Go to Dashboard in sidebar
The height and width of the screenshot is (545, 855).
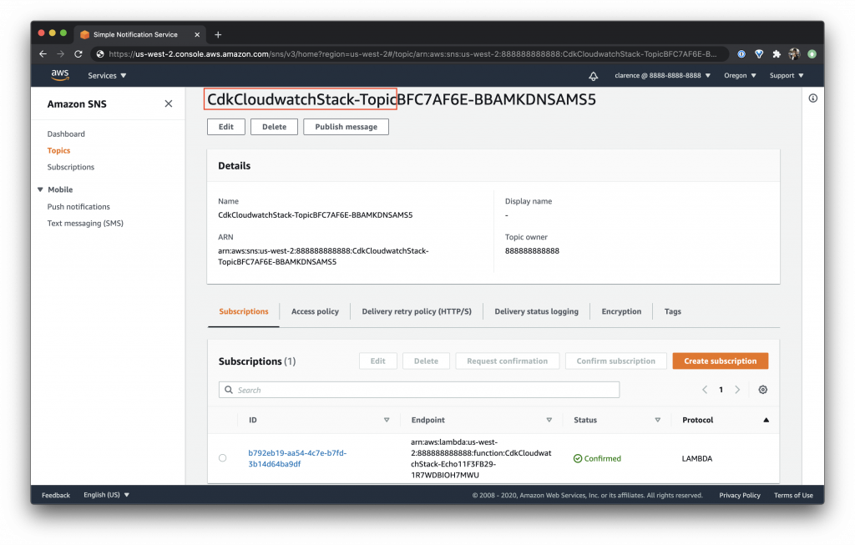click(x=66, y=134)
